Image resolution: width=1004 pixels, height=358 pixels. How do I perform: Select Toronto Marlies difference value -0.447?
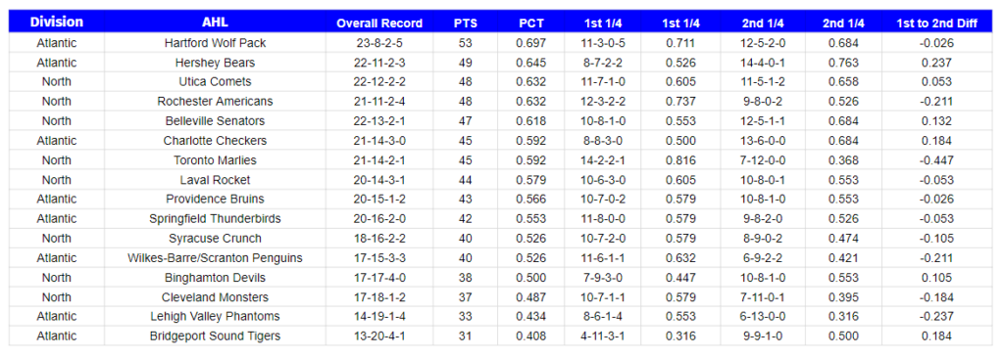936,159
